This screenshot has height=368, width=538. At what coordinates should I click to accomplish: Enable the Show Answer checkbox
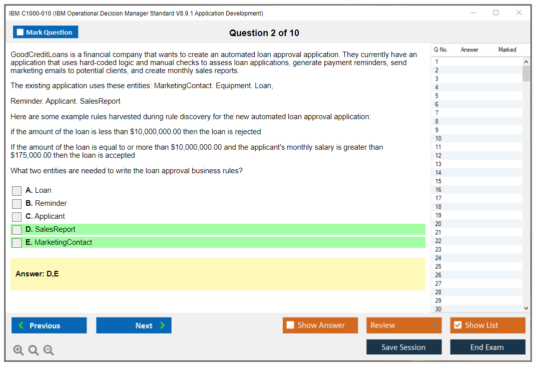coord(290,325)
